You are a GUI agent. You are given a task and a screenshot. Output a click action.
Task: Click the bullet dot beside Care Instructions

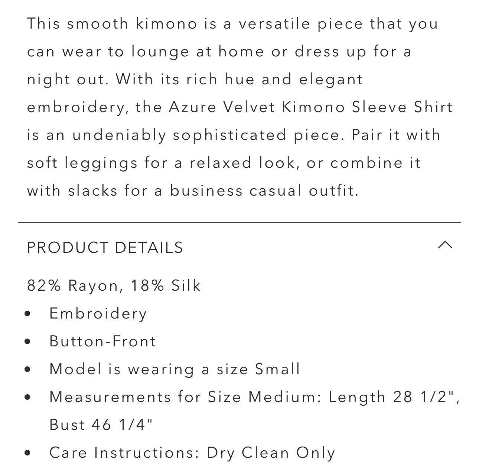[x=27, y=453]
